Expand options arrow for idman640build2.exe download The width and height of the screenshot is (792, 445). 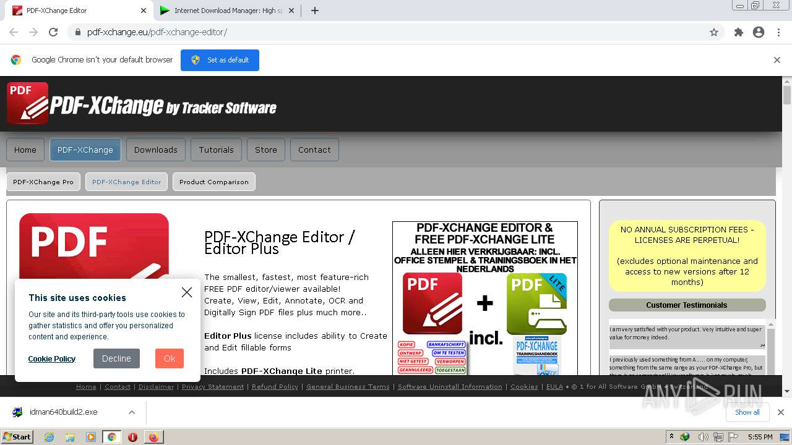tap(131, 412)
